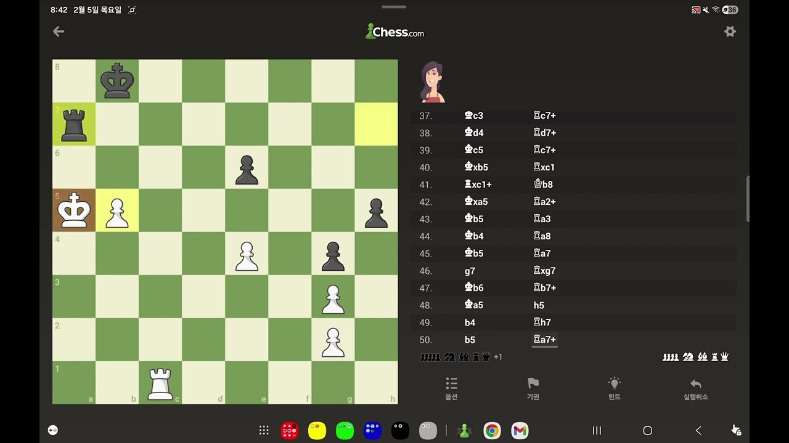Jump to move 39 white's Kc5
Screen dimensions: 789x443
[x=473, y=150]
